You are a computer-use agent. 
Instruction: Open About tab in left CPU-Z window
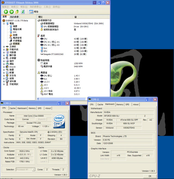point(48,108)
